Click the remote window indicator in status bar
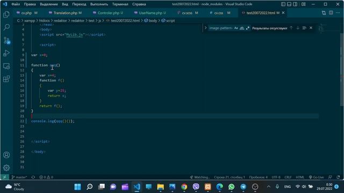 5,177
